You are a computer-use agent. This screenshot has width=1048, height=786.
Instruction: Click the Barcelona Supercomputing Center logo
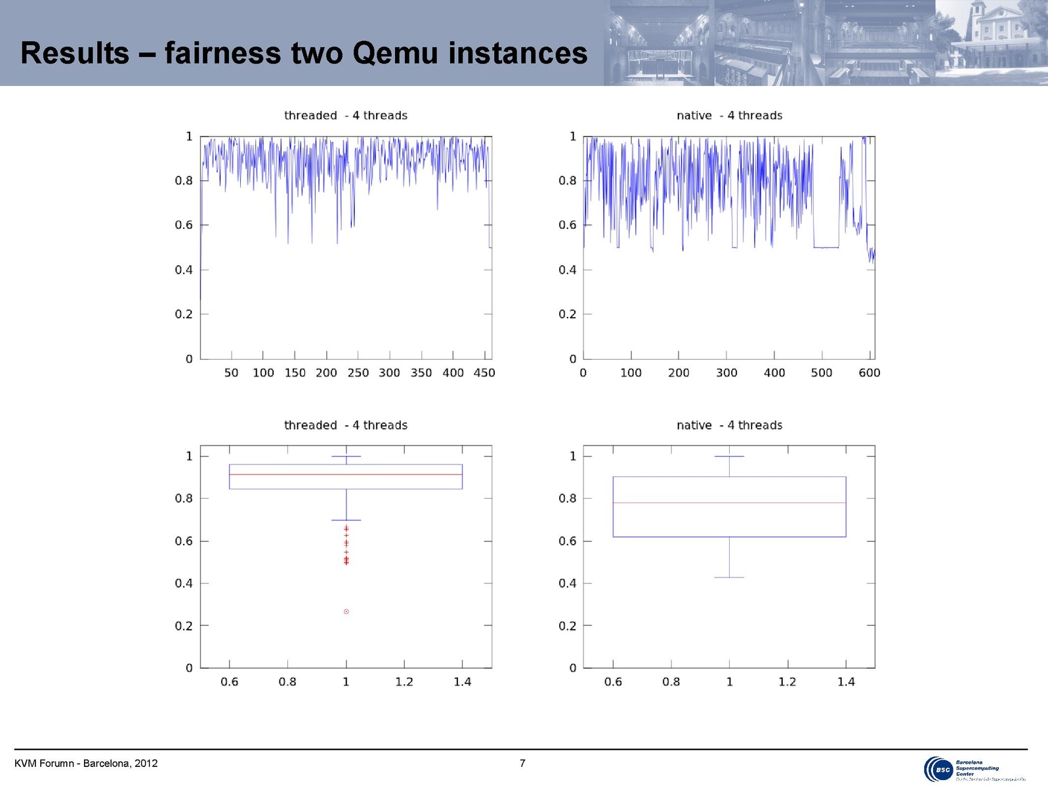pos(974,768)
